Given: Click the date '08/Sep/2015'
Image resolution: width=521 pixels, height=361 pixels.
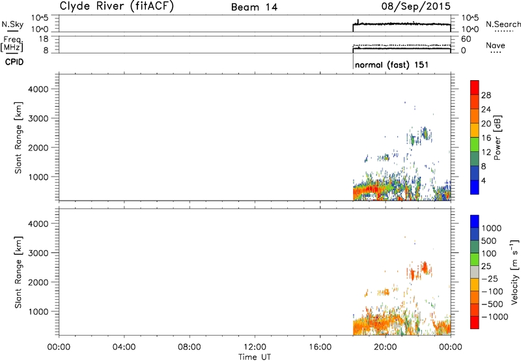Looking at the screenshot, I should [415, 6].
